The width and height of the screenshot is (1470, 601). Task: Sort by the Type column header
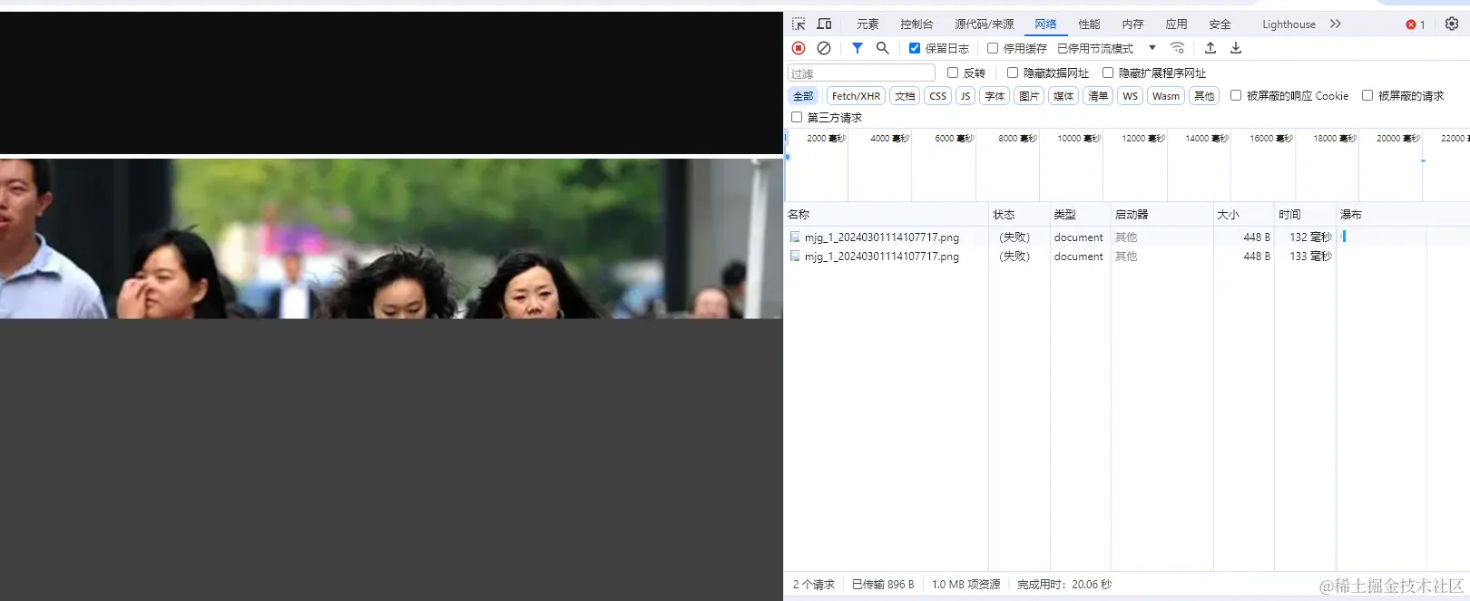[x=1080, y=215]
